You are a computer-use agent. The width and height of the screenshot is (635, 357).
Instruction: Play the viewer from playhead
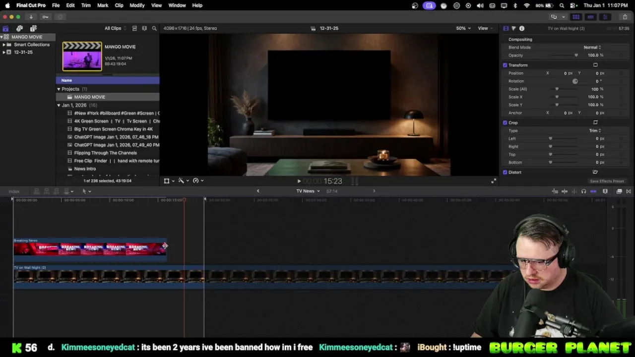[x=299, y=181]
